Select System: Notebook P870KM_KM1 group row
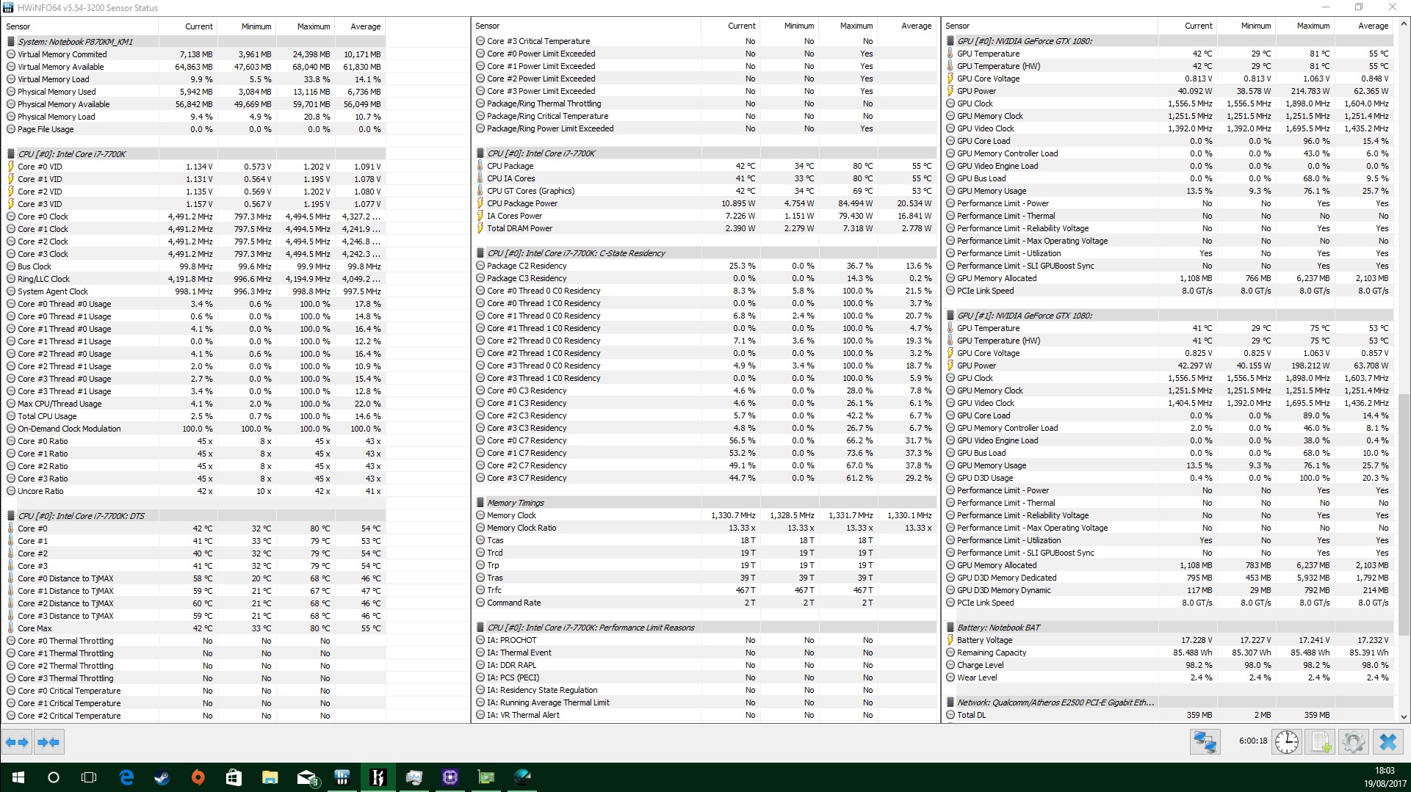Image resolution: width=1411 pixels, height=792 pixels. pyautogui.click(x=194, y=42)
